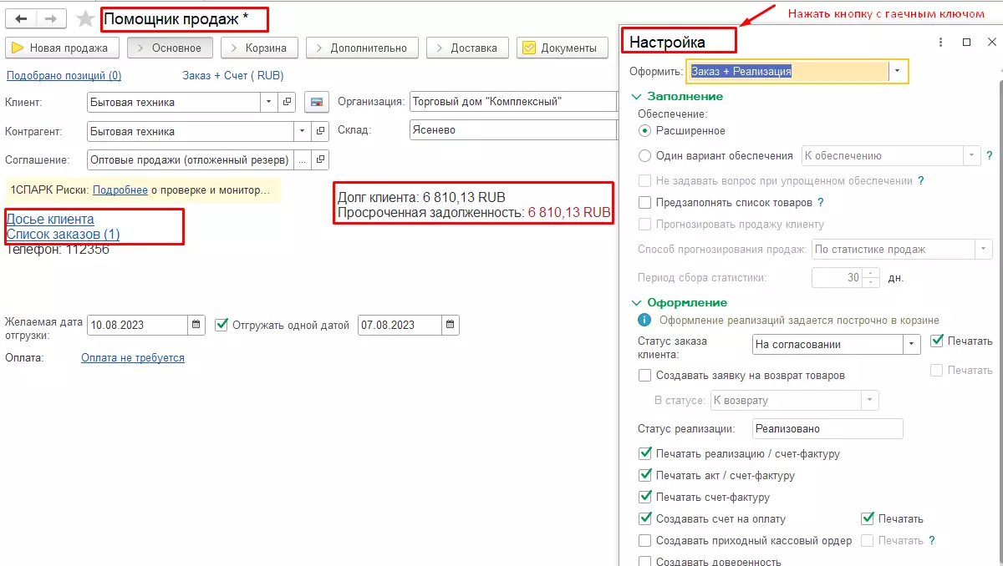Start a Новая продажа
Screen dimensions: 1003x566
coord(63,48)
